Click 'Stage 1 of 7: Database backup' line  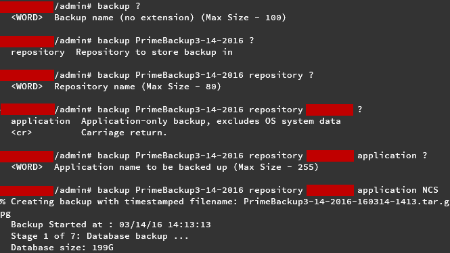(99, 236)
